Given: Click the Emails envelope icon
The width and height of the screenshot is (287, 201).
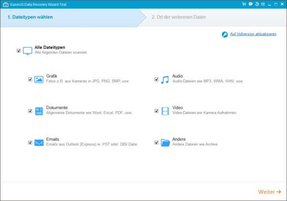Looking at the screenshot, I should click(39, 143).
